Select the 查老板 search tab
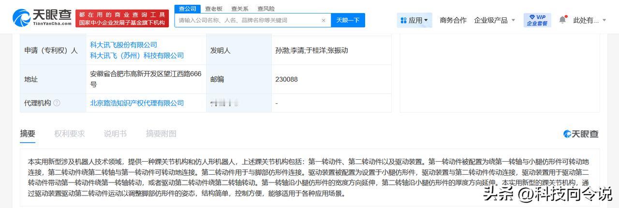The width and height of the screenshot is (619, 208). pyautogui.click(x=214, y=8)
